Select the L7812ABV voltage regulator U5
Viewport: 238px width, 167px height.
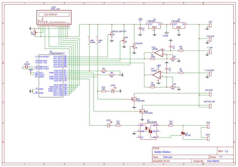tap(179, 26)
